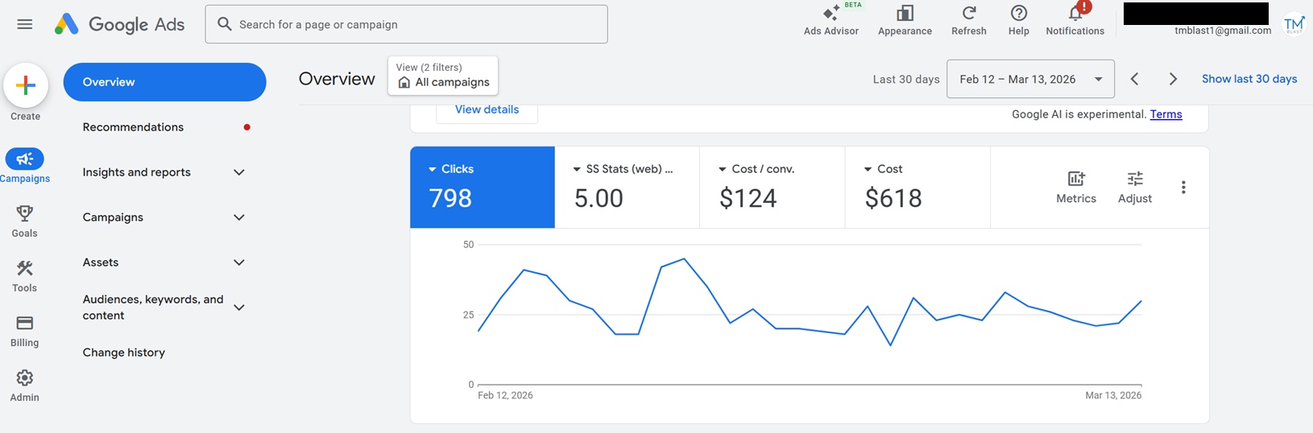The image size is (1313, 433).
Task: Open Goals trophy icon in sidebar
Action: (x=24, y=214)
